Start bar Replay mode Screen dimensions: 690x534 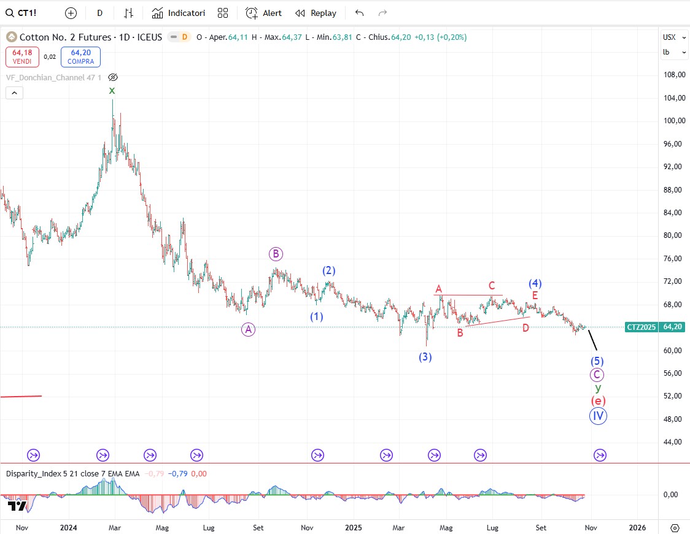[x=316, y=13]
